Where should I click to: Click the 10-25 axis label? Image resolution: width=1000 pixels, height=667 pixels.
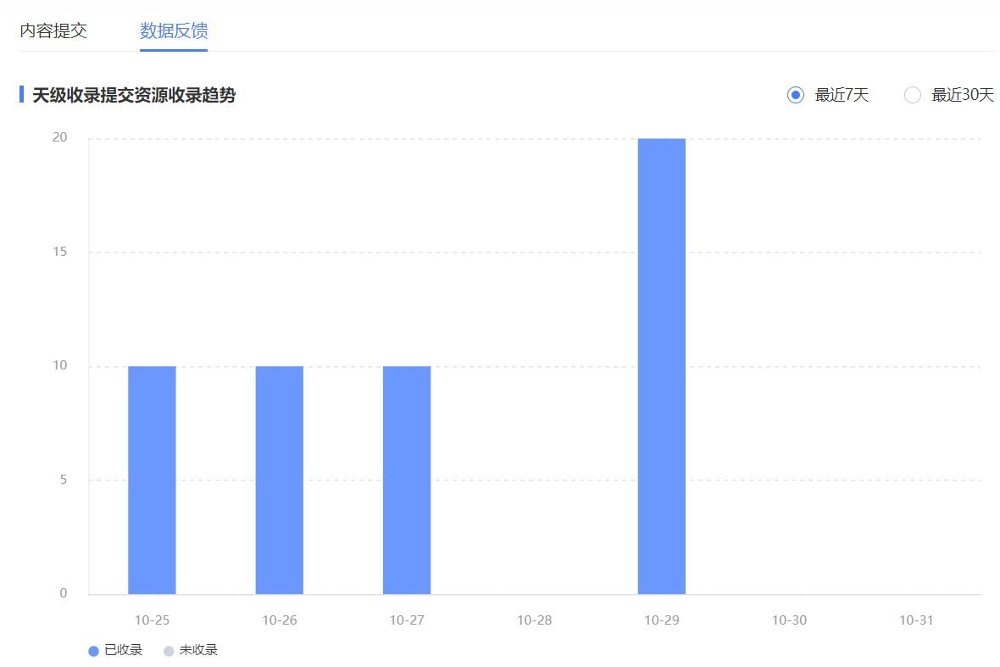[152, 620]
